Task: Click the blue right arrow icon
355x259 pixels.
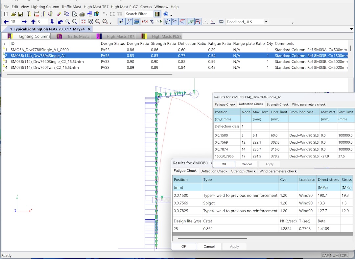Action: (x=24, y=22)
